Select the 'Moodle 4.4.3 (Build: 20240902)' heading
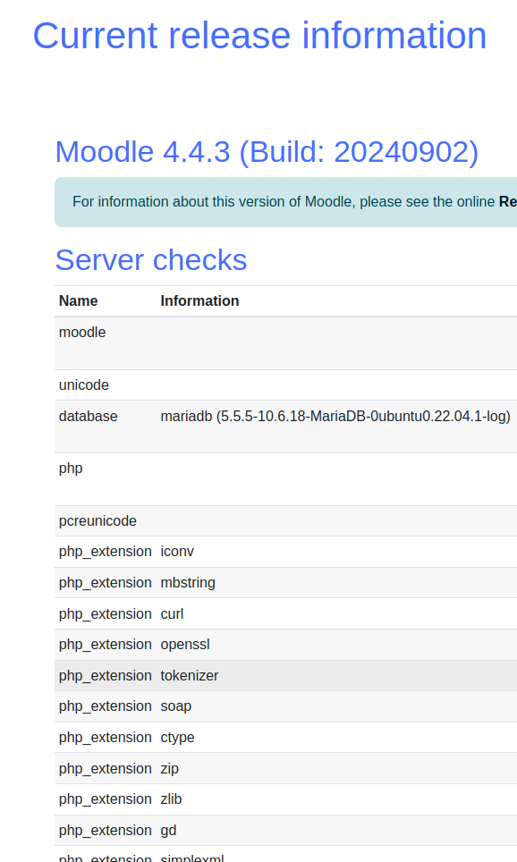The width and height of the screenshot is (517, 862). point(267,152)
